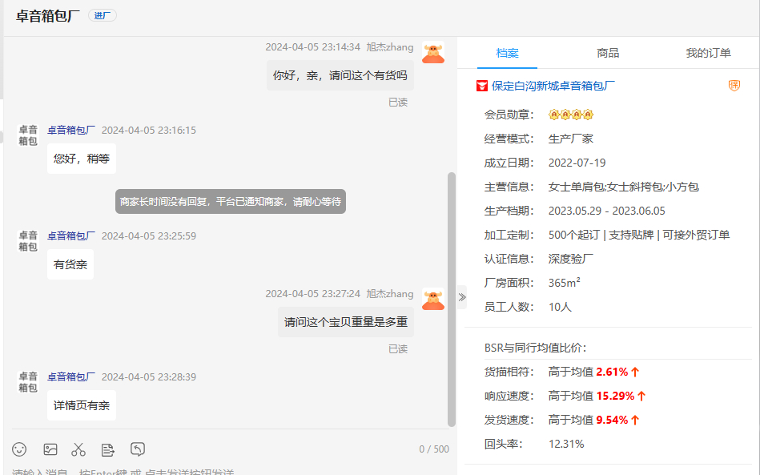
Task: Open the quick reply notes icon
Action: (x=108, y=449)
